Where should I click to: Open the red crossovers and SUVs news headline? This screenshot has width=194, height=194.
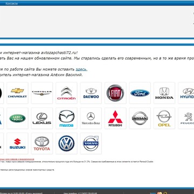[17, 160]
